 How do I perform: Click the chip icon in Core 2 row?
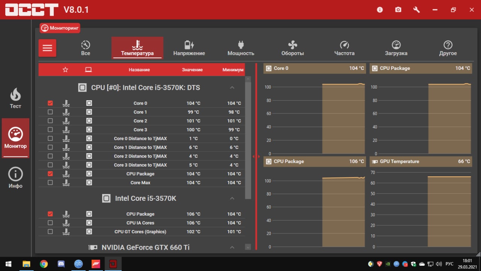click(x=89, y=120)
